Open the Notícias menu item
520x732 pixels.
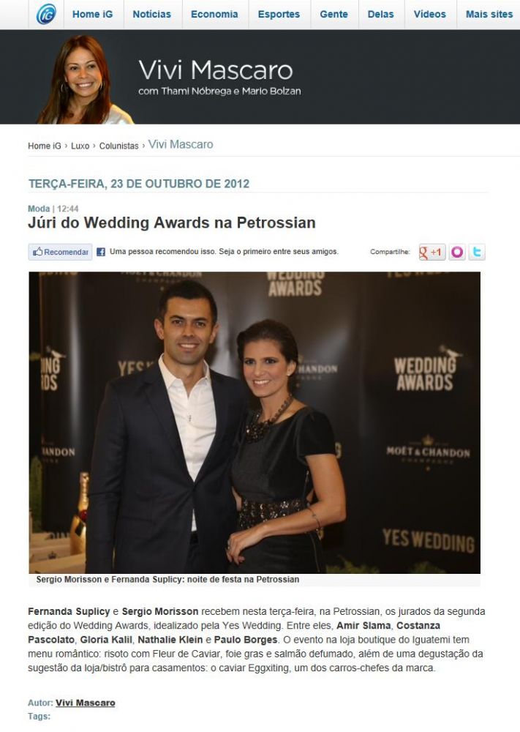pos(151,15)
